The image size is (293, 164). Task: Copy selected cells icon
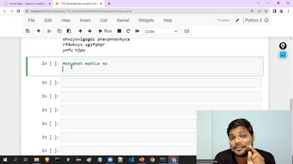click(x=59, y=31)
